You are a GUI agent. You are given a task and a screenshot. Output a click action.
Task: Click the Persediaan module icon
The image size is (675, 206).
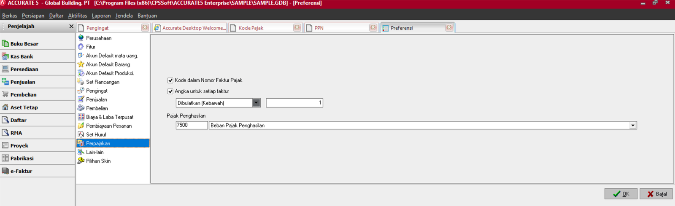(5, 69)
